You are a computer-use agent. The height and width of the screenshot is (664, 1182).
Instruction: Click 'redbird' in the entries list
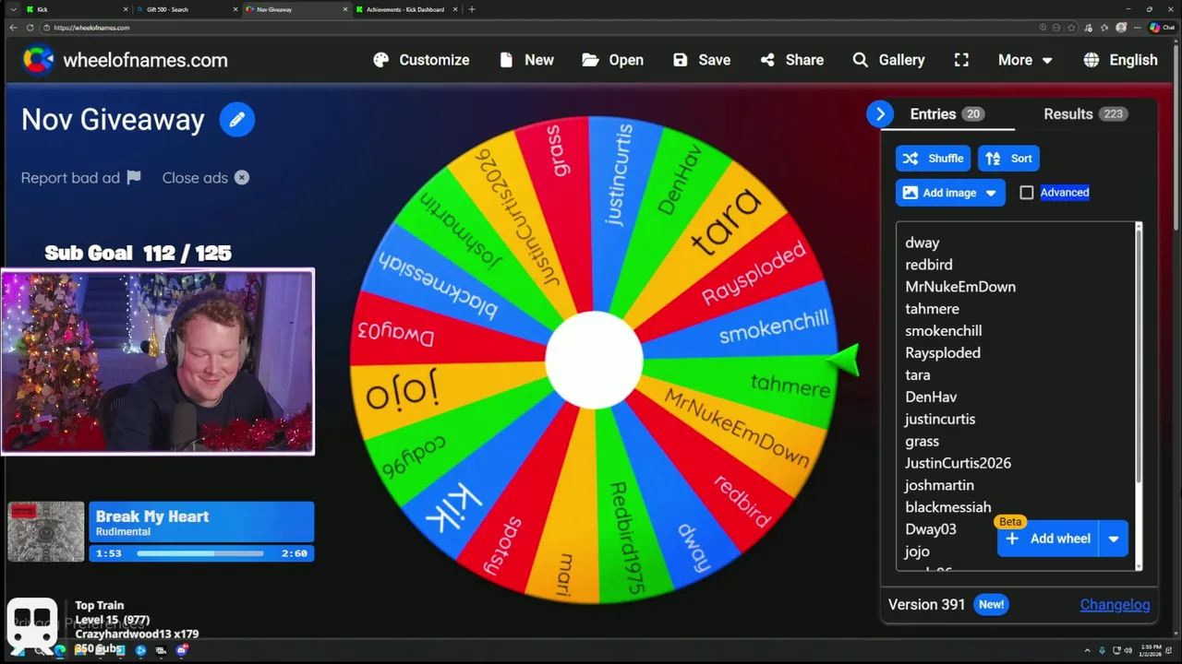pos(929,265)
